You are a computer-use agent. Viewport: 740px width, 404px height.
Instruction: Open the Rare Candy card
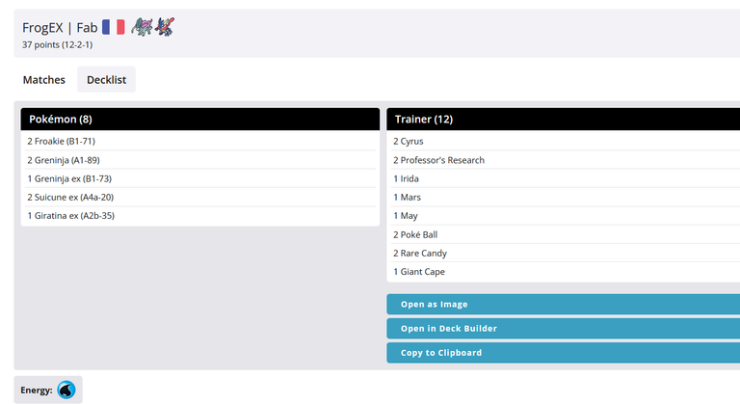(420, 254)
